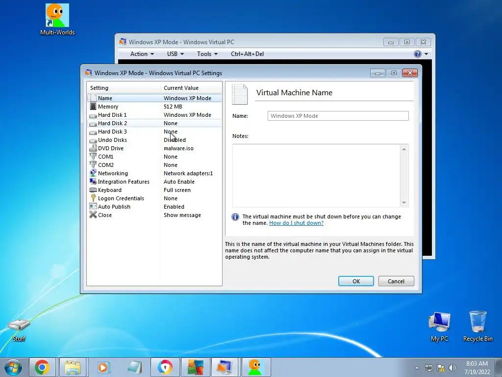Click the Hard Disk 3 drive icon

93,132
